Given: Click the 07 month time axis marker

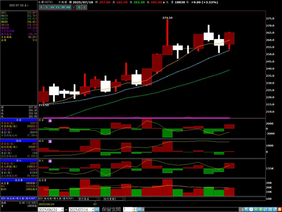Looking at the screenshot, I should (95, 204).
